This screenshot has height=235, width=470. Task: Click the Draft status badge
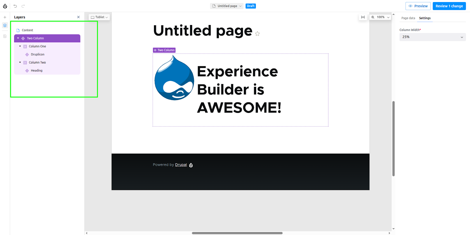tap(251, 6)
